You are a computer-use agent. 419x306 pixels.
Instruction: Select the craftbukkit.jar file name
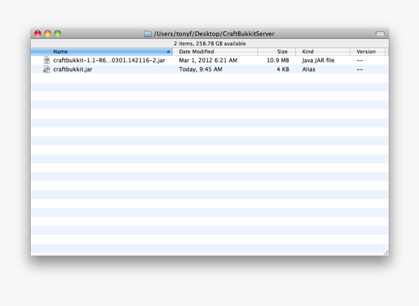pyautogui.click(x=73, y=70)
